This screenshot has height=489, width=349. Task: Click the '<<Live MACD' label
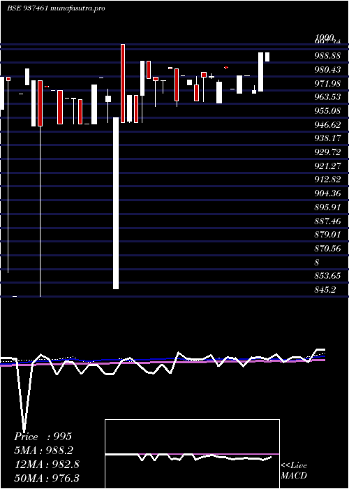pos(294,471)
